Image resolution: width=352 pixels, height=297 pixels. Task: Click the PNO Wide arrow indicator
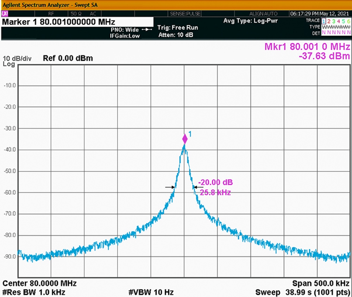147,30
